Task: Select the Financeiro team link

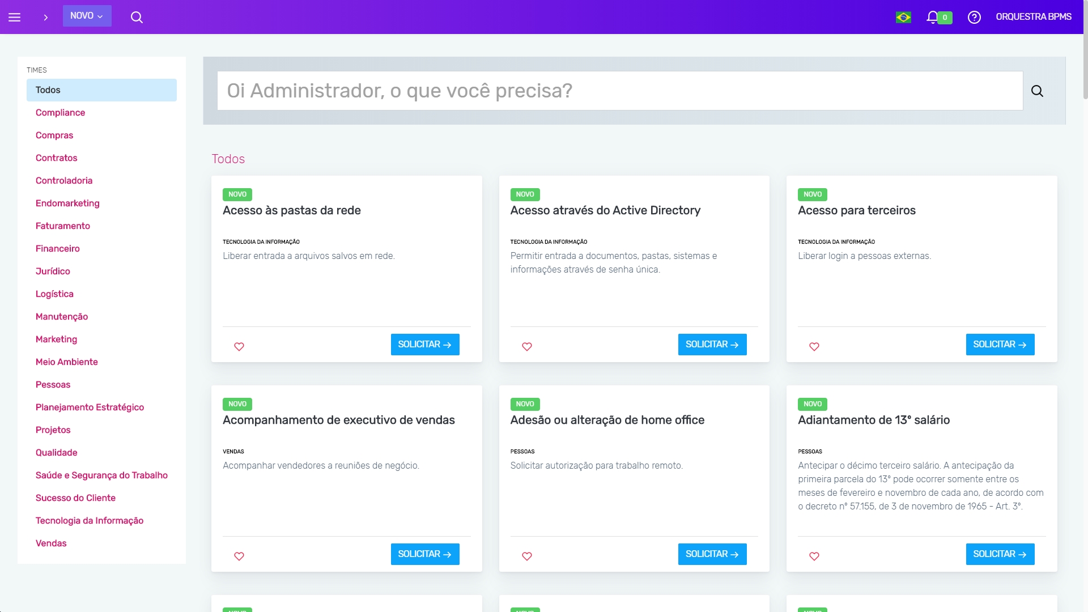Action: pyautogui.click(x=57, y=248)
